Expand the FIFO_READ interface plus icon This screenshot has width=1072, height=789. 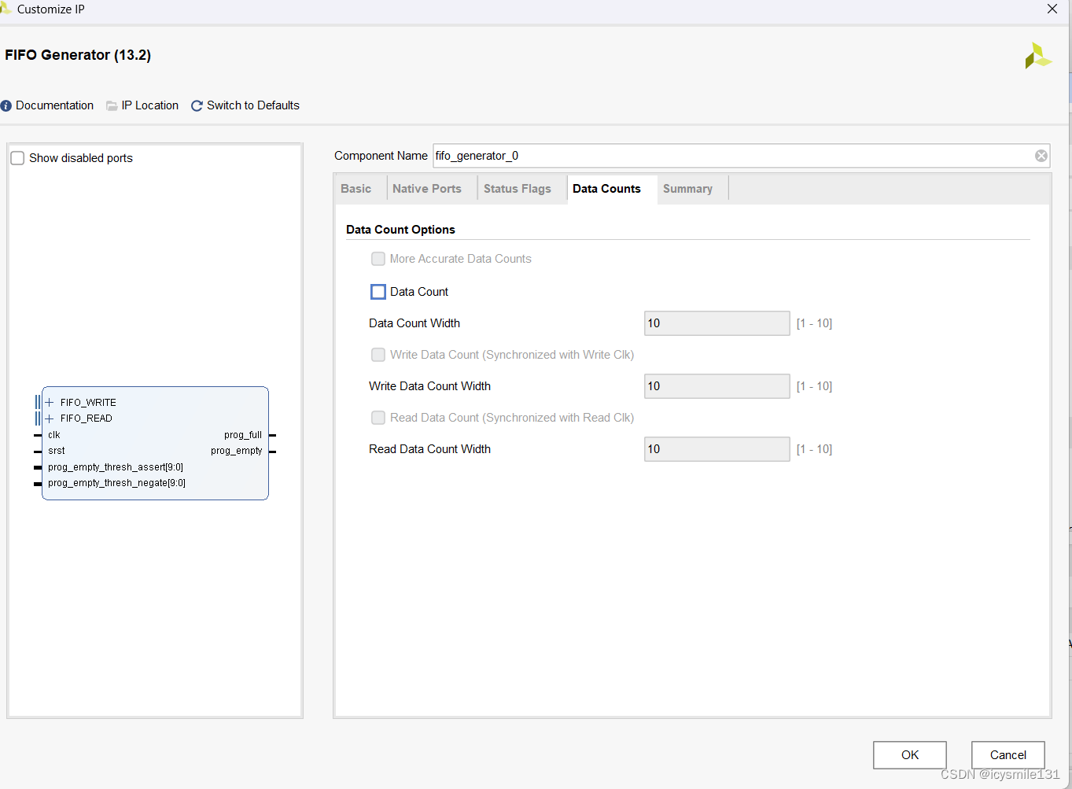tap(50, 418)
